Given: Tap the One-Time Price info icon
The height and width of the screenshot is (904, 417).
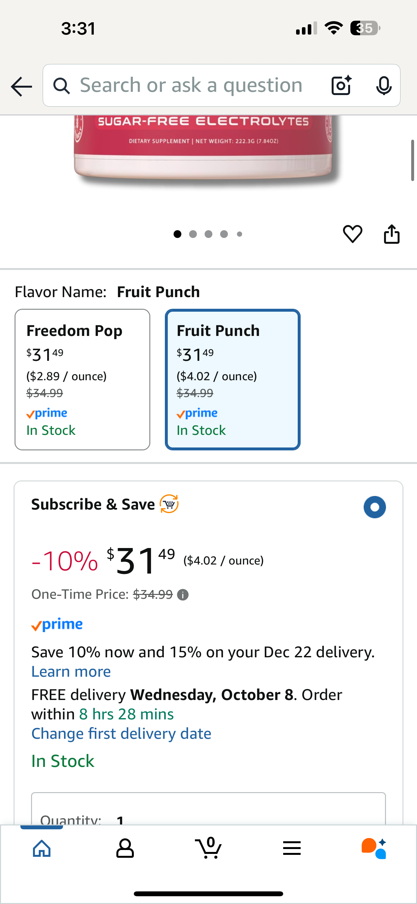Looking at the screenshot, I should click(183, 595).
